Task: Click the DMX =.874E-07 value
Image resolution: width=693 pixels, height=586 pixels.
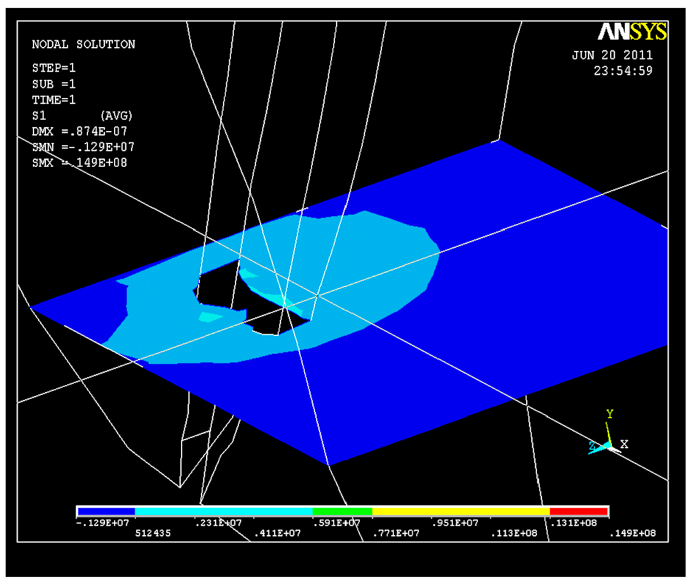Action: [x=79, y=131]
